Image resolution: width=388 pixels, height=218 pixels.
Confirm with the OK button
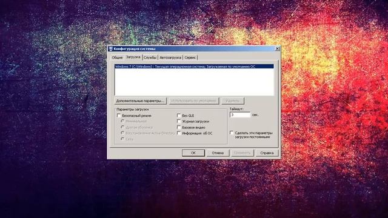click(193, 153)
